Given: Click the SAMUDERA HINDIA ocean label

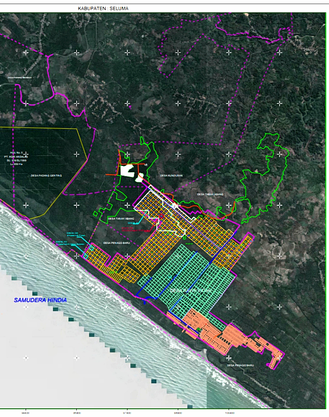Looking at the screenshot, I should point(40,300).
